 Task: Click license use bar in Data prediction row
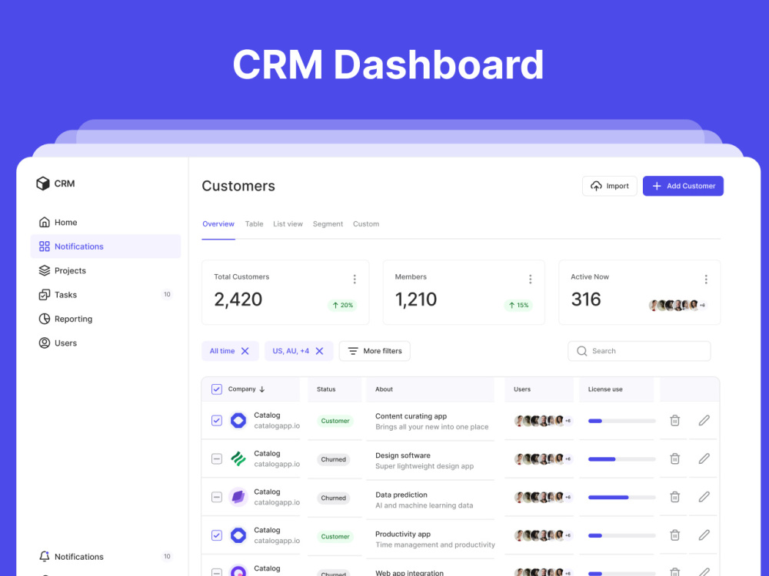click(622, 497)
